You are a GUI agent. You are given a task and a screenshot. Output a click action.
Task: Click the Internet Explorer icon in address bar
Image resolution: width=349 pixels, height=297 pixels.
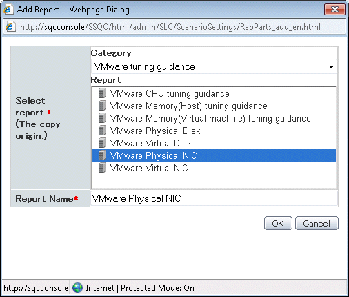pos(10,27)
